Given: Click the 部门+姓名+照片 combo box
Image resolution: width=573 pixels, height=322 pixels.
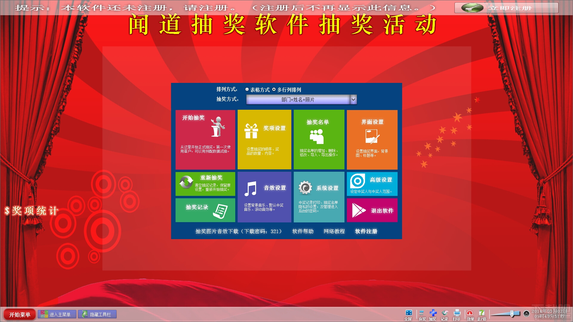Looking at the screenshot, I should click(298, 99).
